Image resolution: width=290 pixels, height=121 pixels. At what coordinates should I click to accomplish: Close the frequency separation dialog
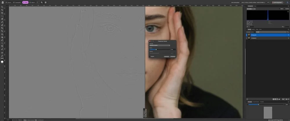coord(150,41)
